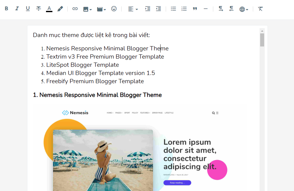Open the insert image dropdown
Screen dimensions: 294x191
[87, 9]
